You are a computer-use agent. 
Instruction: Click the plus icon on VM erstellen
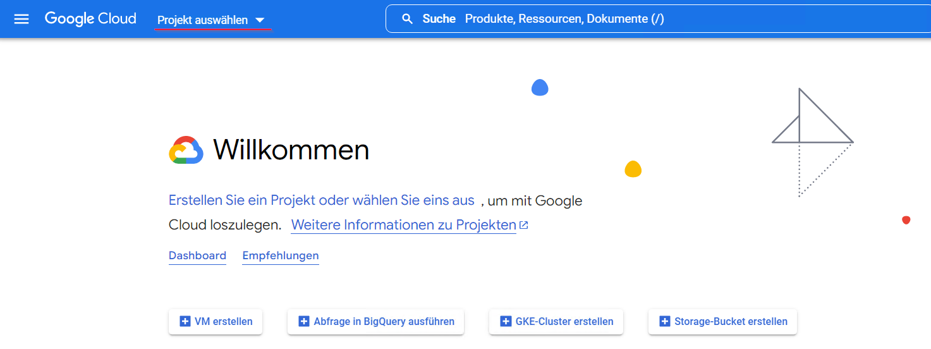point(185,321)
